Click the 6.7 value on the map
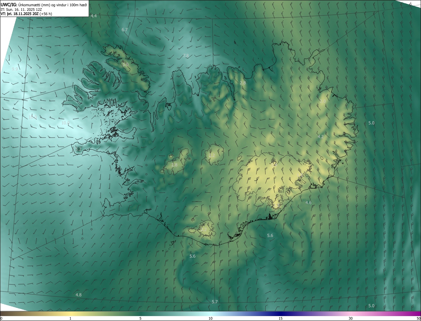 [125, 30]
